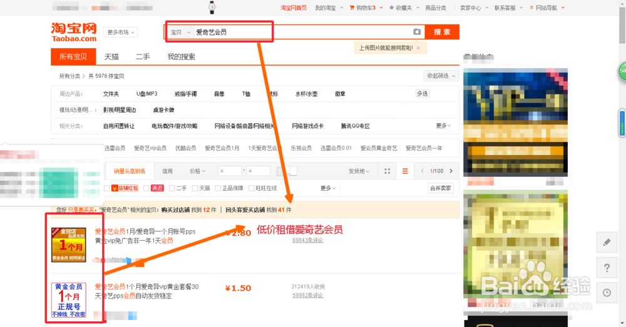The width and height of the screenshot is (626, 327).
Task: Click 所有分类 breadcrumb
Action: 70,76
